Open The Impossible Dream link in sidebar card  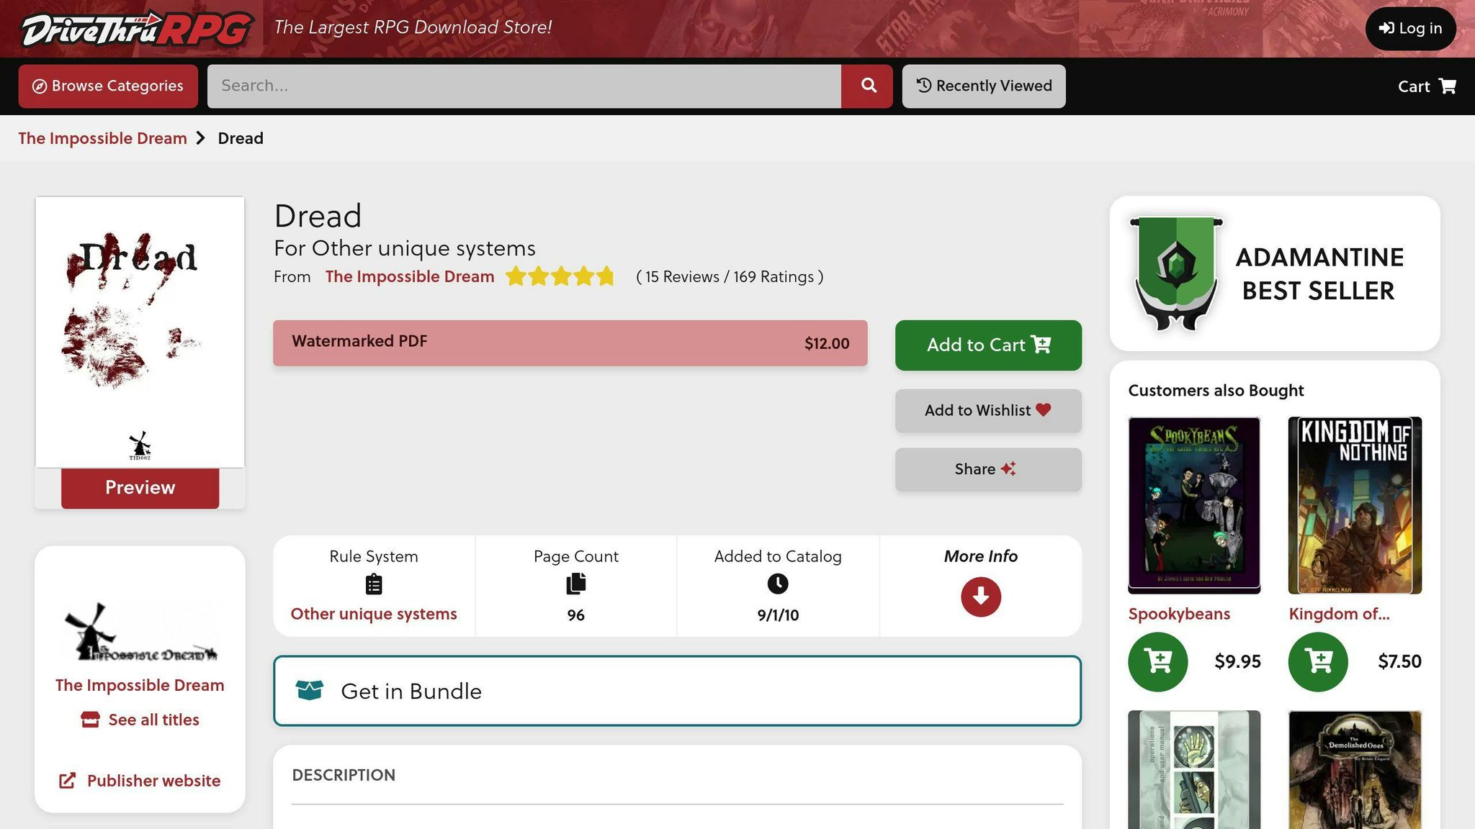[140, 685]
